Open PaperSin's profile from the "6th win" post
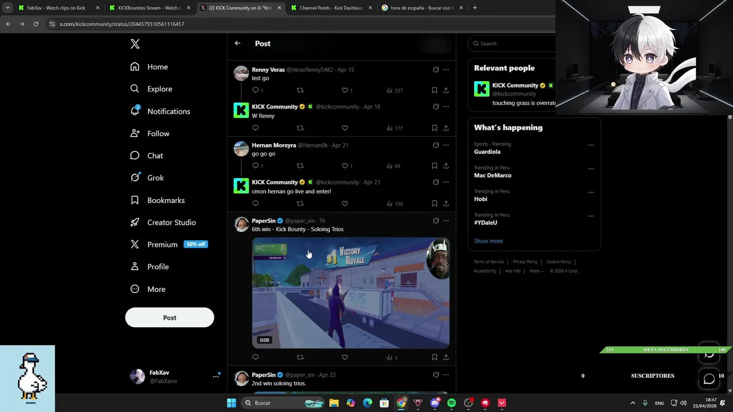The width and height of the screenshot is (733, 412). 263,221
